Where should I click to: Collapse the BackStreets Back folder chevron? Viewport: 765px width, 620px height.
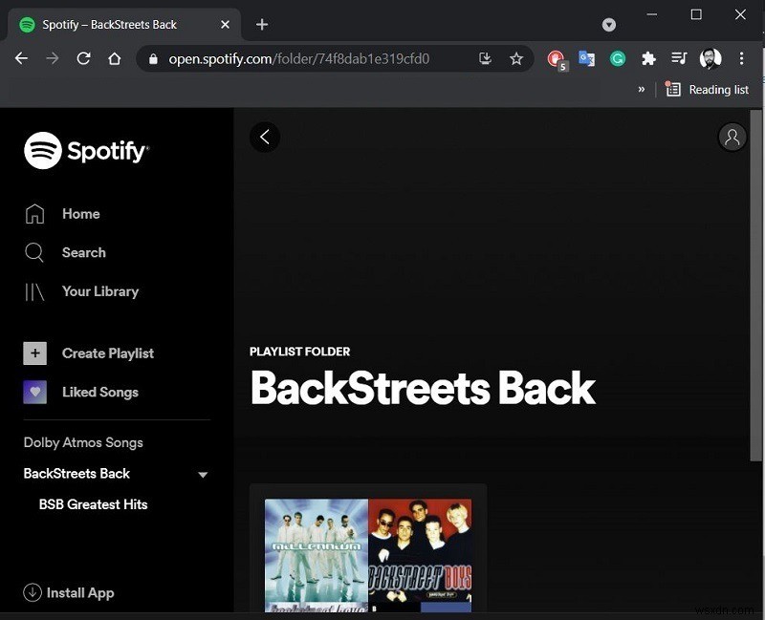coord(202,474)
